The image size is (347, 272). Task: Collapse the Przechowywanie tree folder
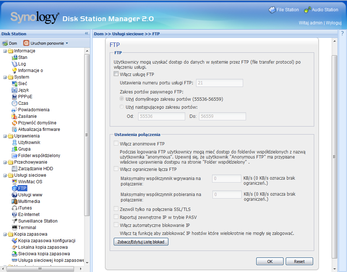[x=5, y=162]
